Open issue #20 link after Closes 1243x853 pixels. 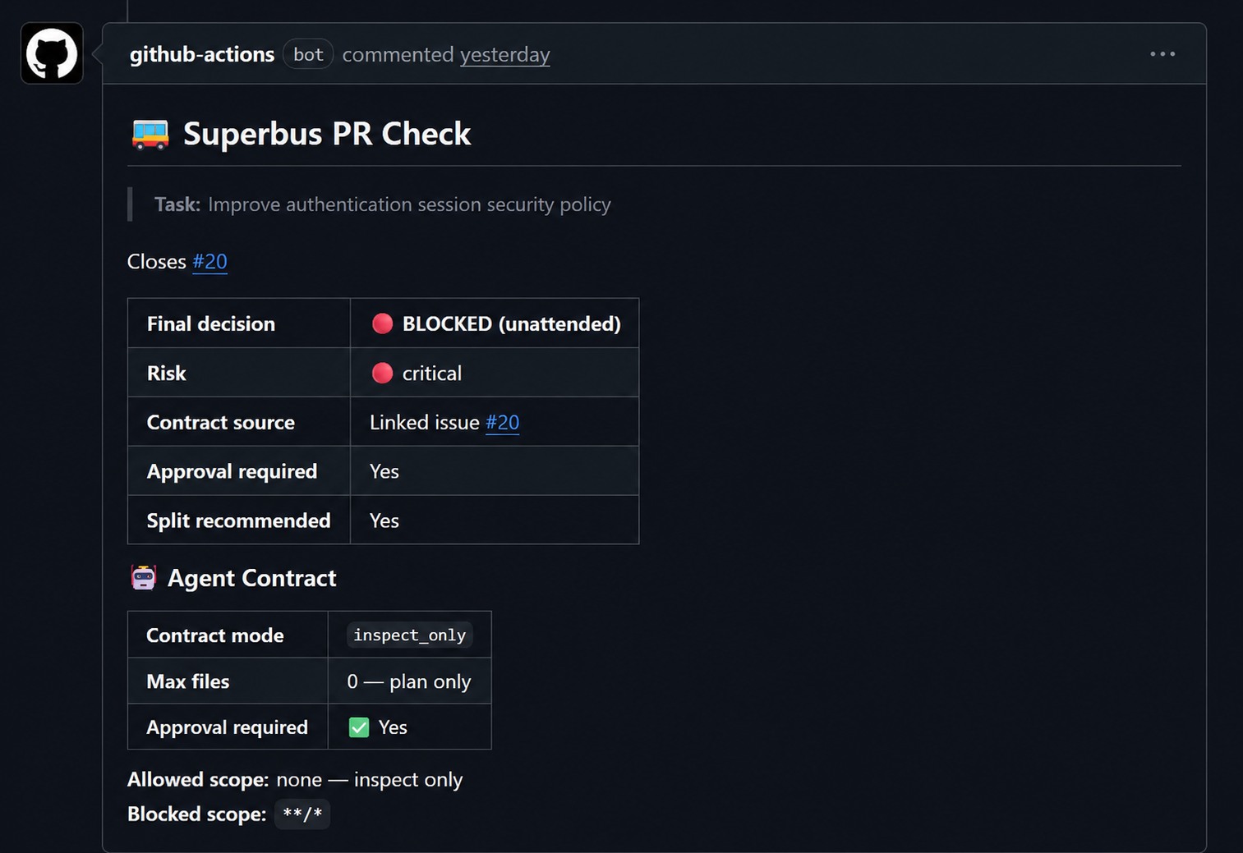point(209,261)
